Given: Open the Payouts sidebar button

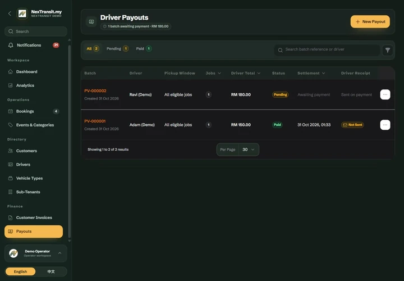Looking at the screenshot, I should [34, 232].
